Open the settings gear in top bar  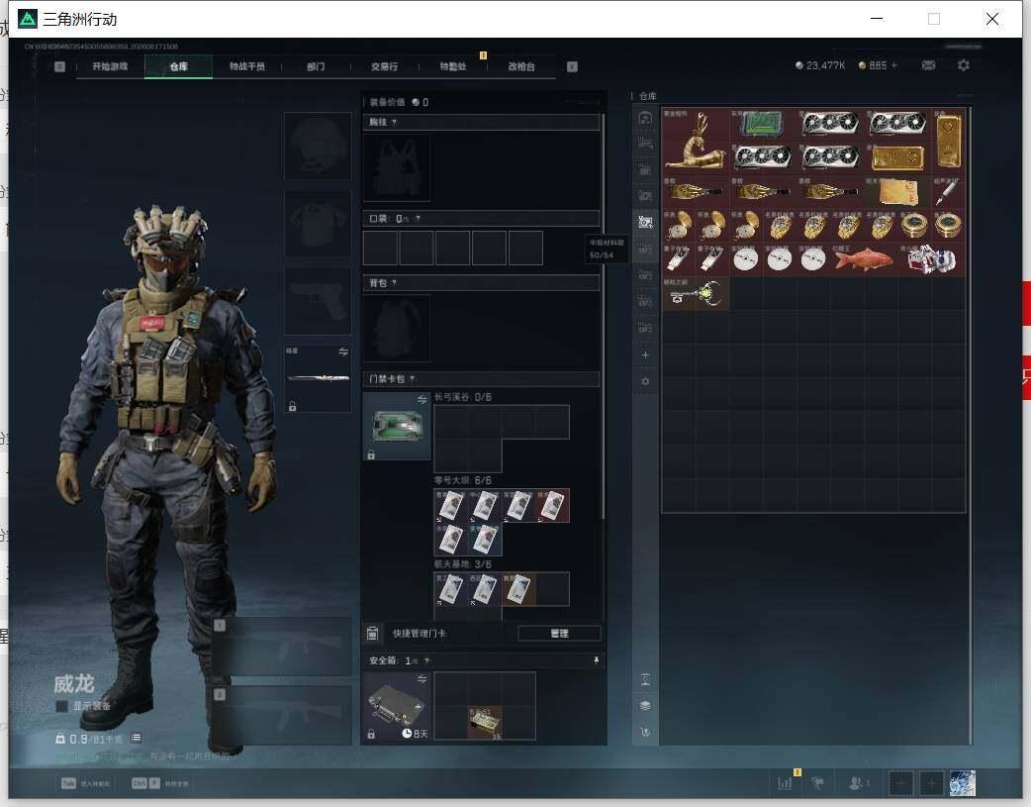[x=964, y=65]
